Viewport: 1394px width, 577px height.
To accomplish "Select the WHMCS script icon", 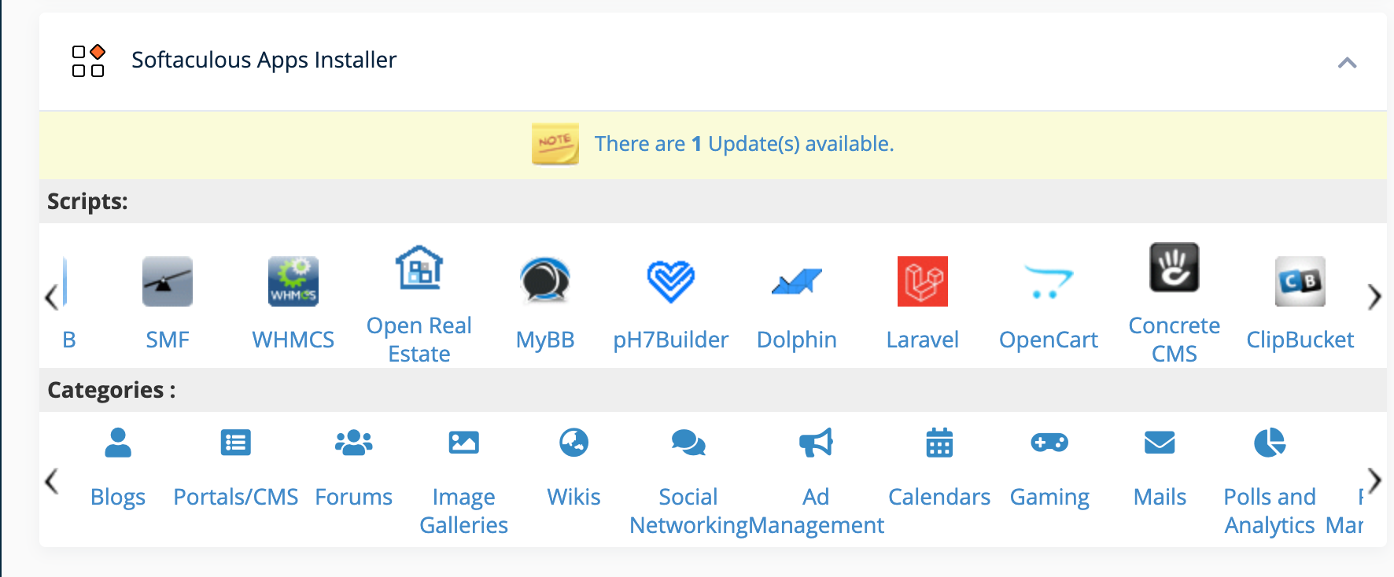I will pyautogui.click(x=293, y=281).
